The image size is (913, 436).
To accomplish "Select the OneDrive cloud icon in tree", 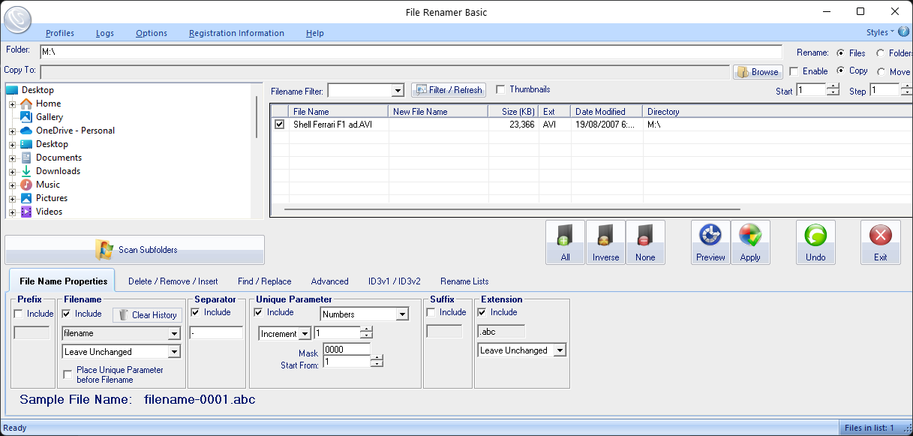I will click(x=26, y=131).
